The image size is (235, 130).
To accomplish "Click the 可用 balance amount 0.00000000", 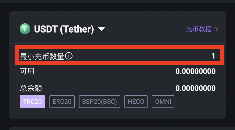I will pyautogui.click(x=195, y=71).
